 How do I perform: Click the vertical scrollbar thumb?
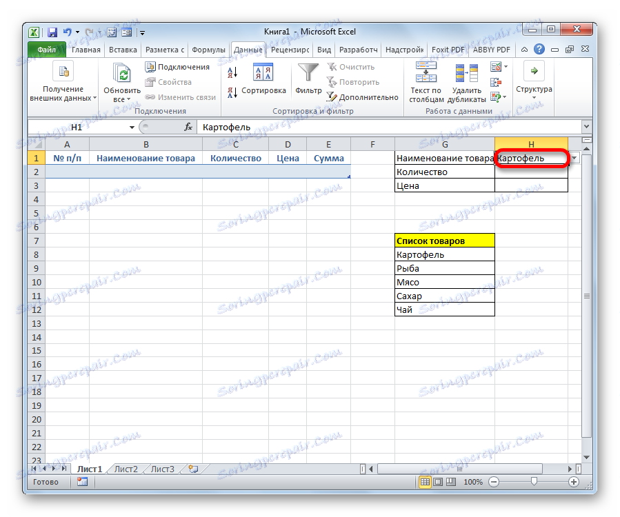click(x=587, y=296)
